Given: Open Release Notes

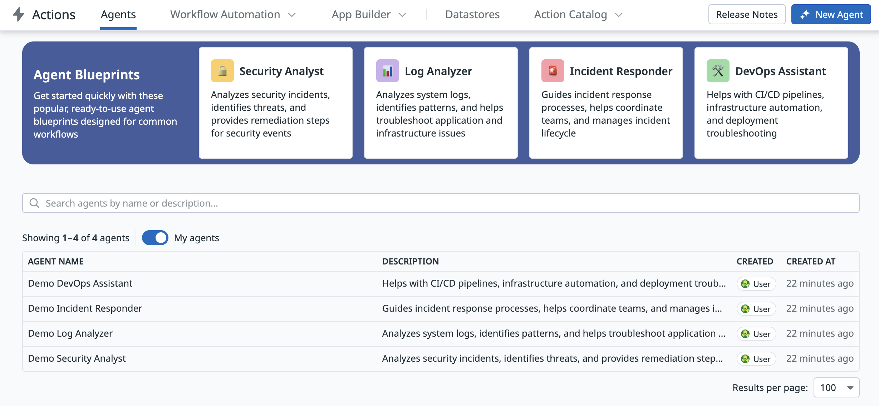Looking at the screenshot, I should point(747,15).
